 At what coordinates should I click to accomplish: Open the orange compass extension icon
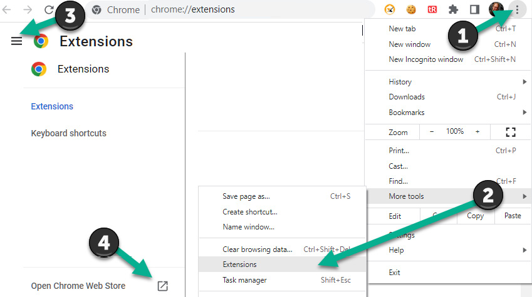390,9
